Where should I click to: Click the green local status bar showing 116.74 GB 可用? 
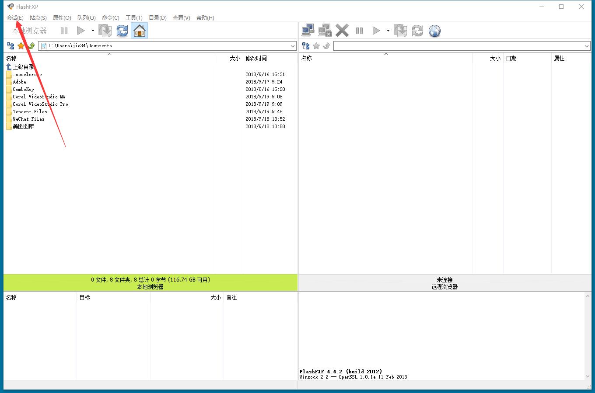(150, 283)
